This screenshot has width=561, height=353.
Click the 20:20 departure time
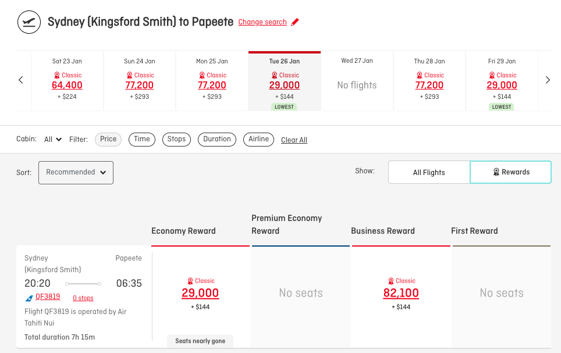37,283
